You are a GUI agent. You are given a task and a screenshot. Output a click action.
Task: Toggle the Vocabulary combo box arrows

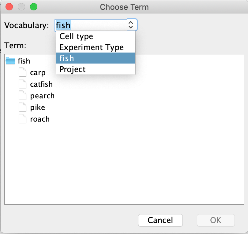(x=131, y=25)
